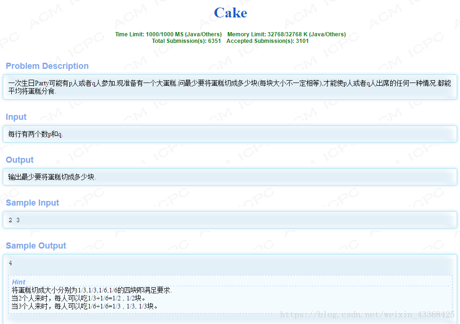Image resolution: width=460 pixels, height=324 pixels.
Task: Click the Time Limit 1000/1000 MS text
Action: click(168, 34)
